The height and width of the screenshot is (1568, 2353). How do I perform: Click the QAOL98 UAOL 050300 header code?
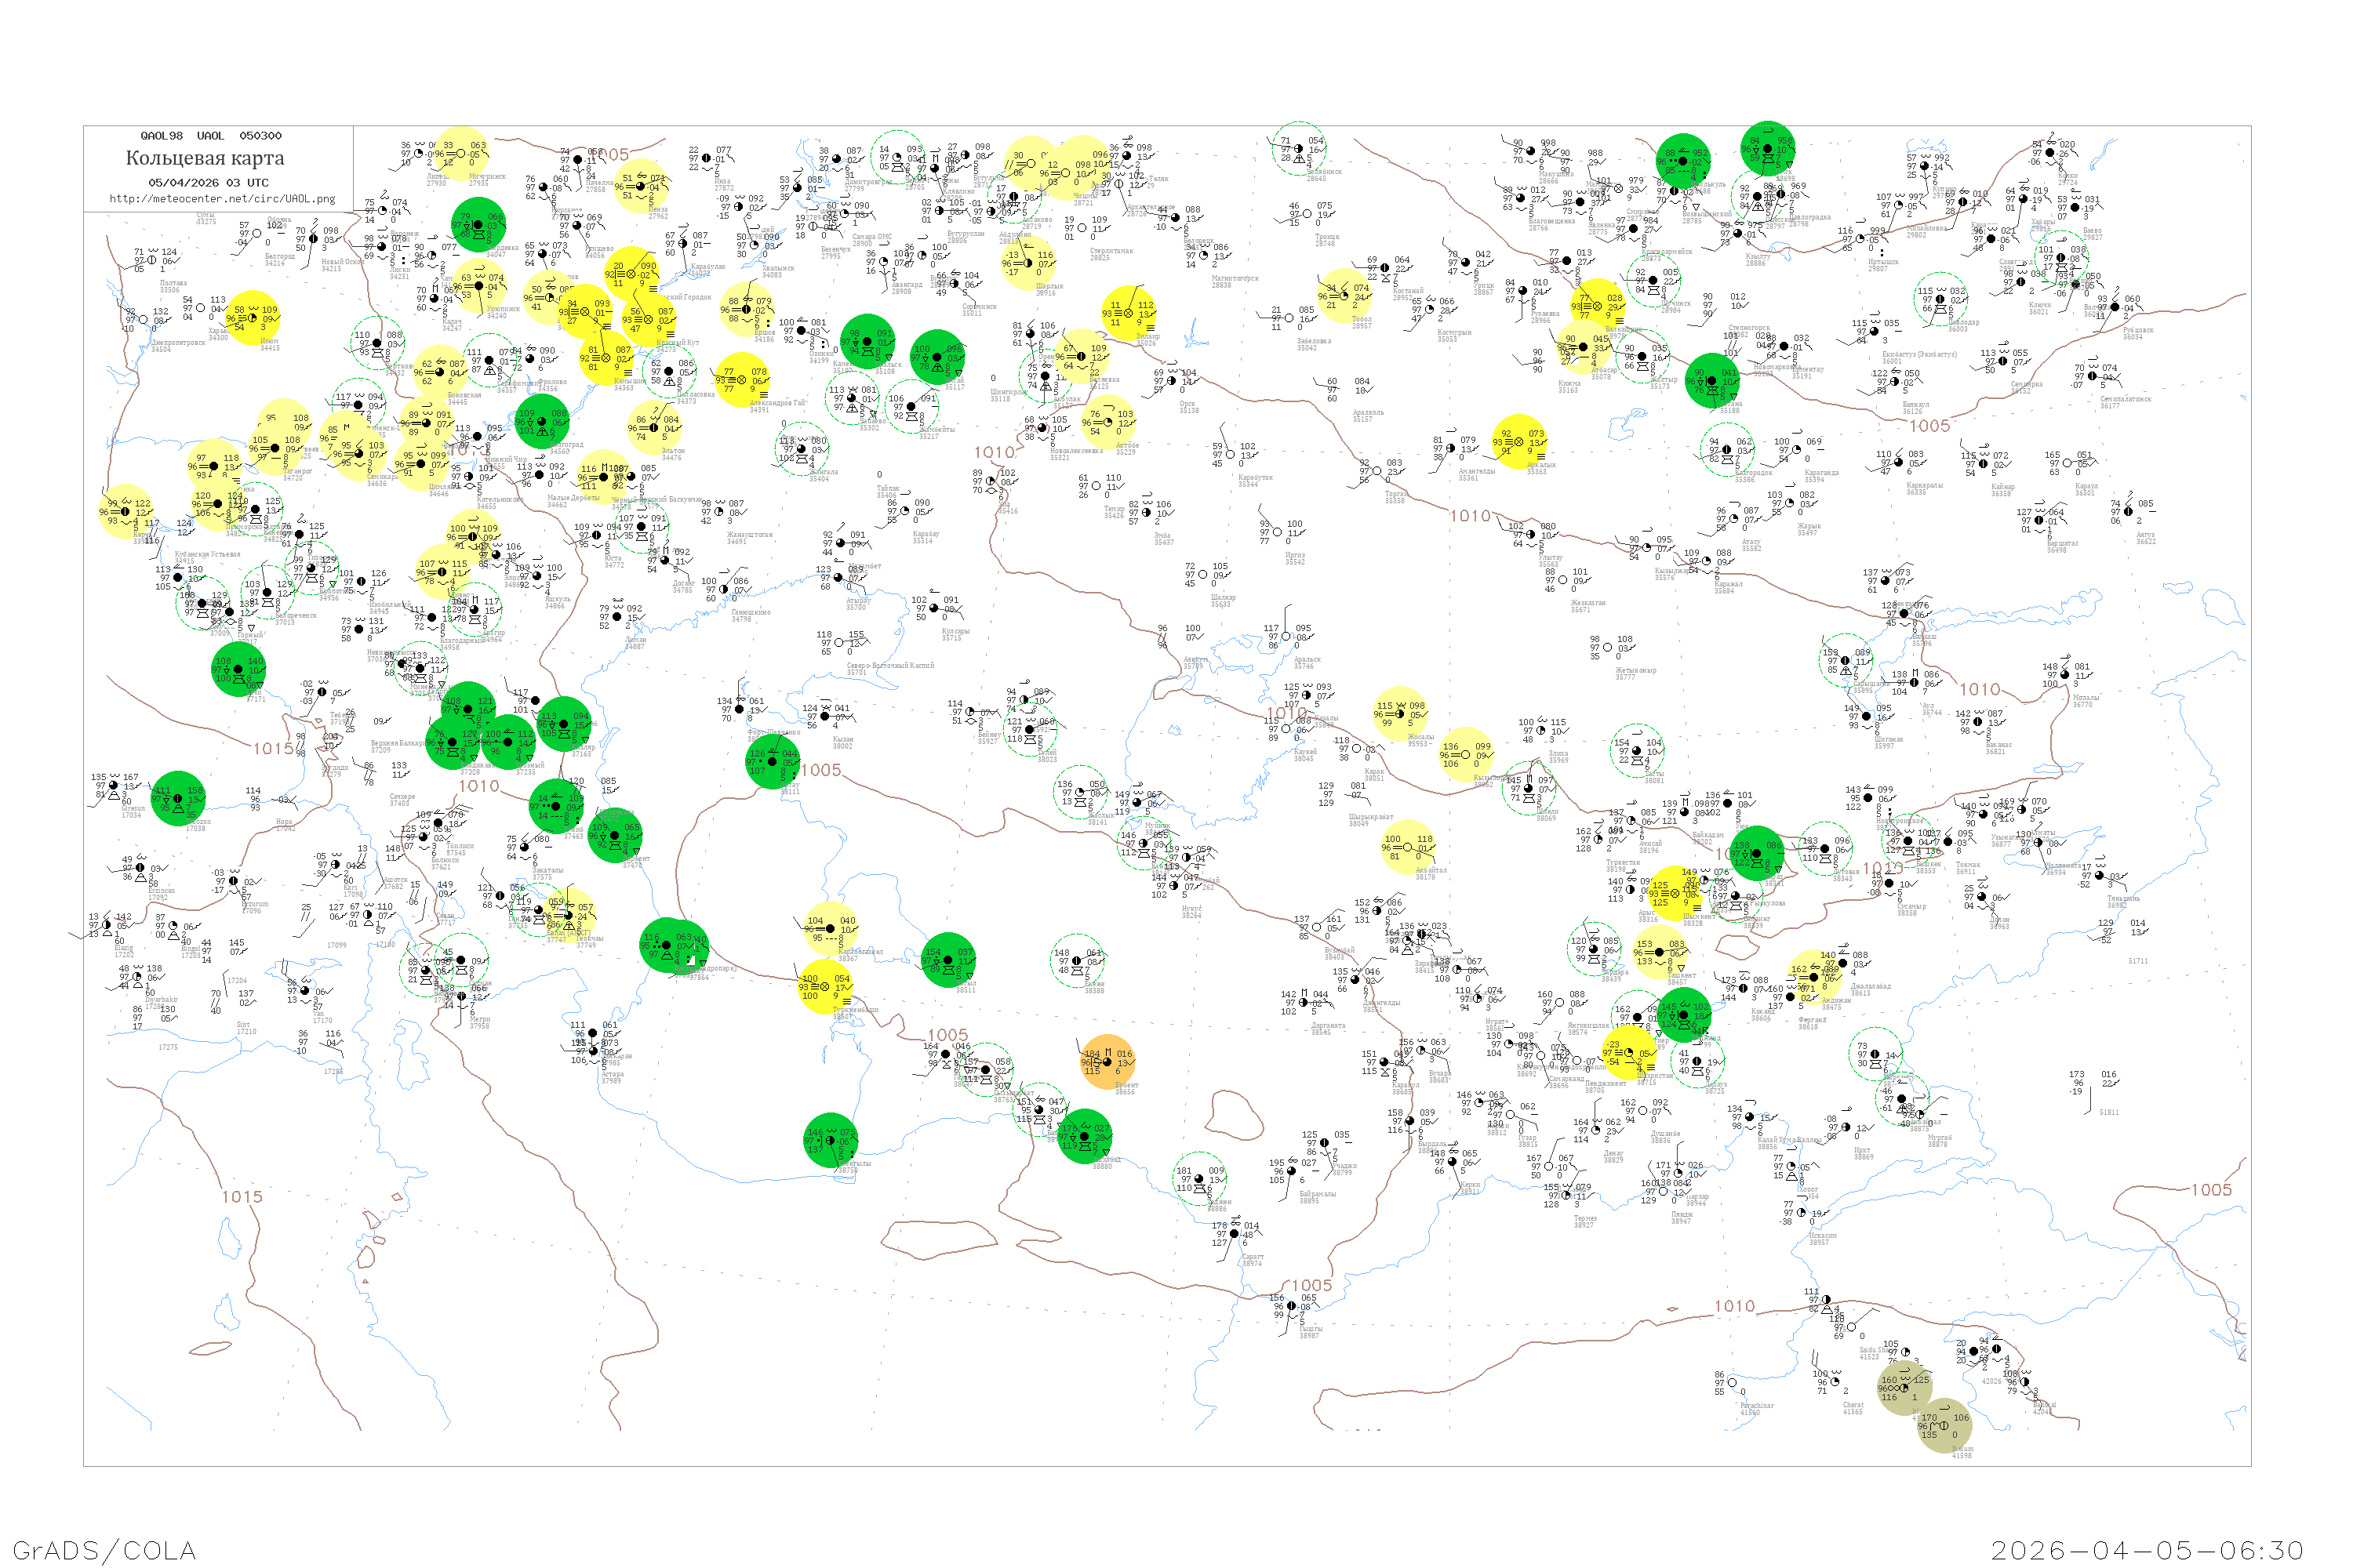tap(211, 136)
